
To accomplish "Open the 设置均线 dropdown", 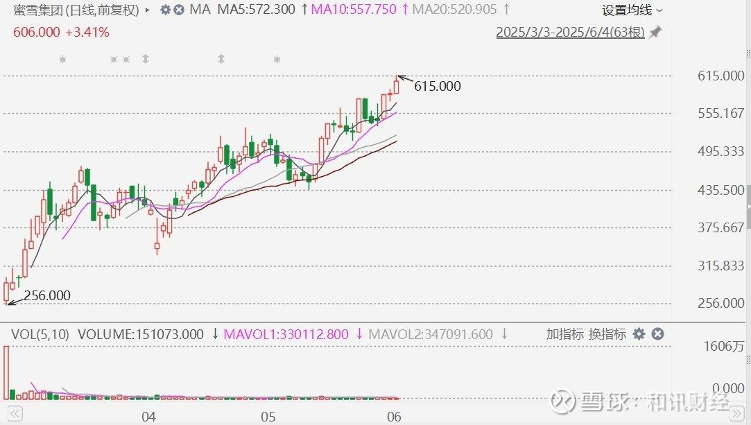I will [x=632, y=10].
